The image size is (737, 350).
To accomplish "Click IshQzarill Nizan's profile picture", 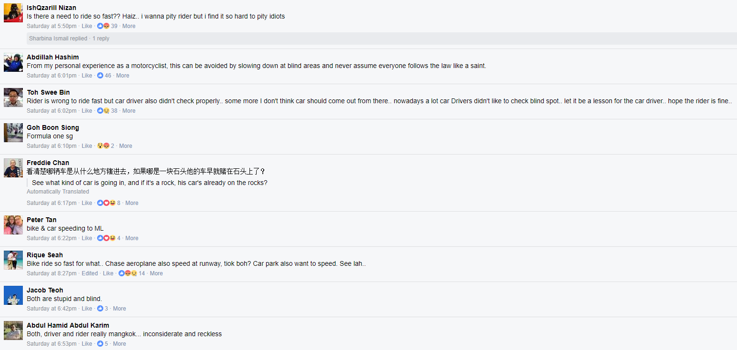I will coord(13,13).
